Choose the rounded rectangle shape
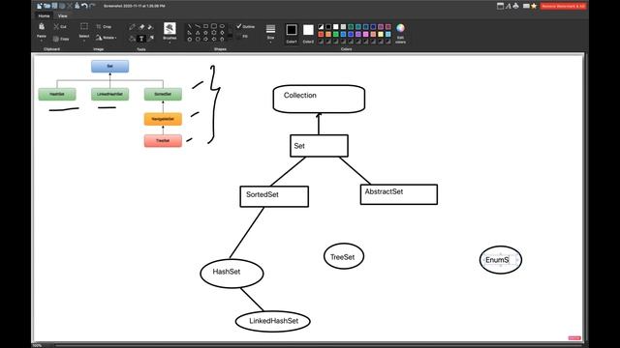620x348 pixels. [214, 26]
